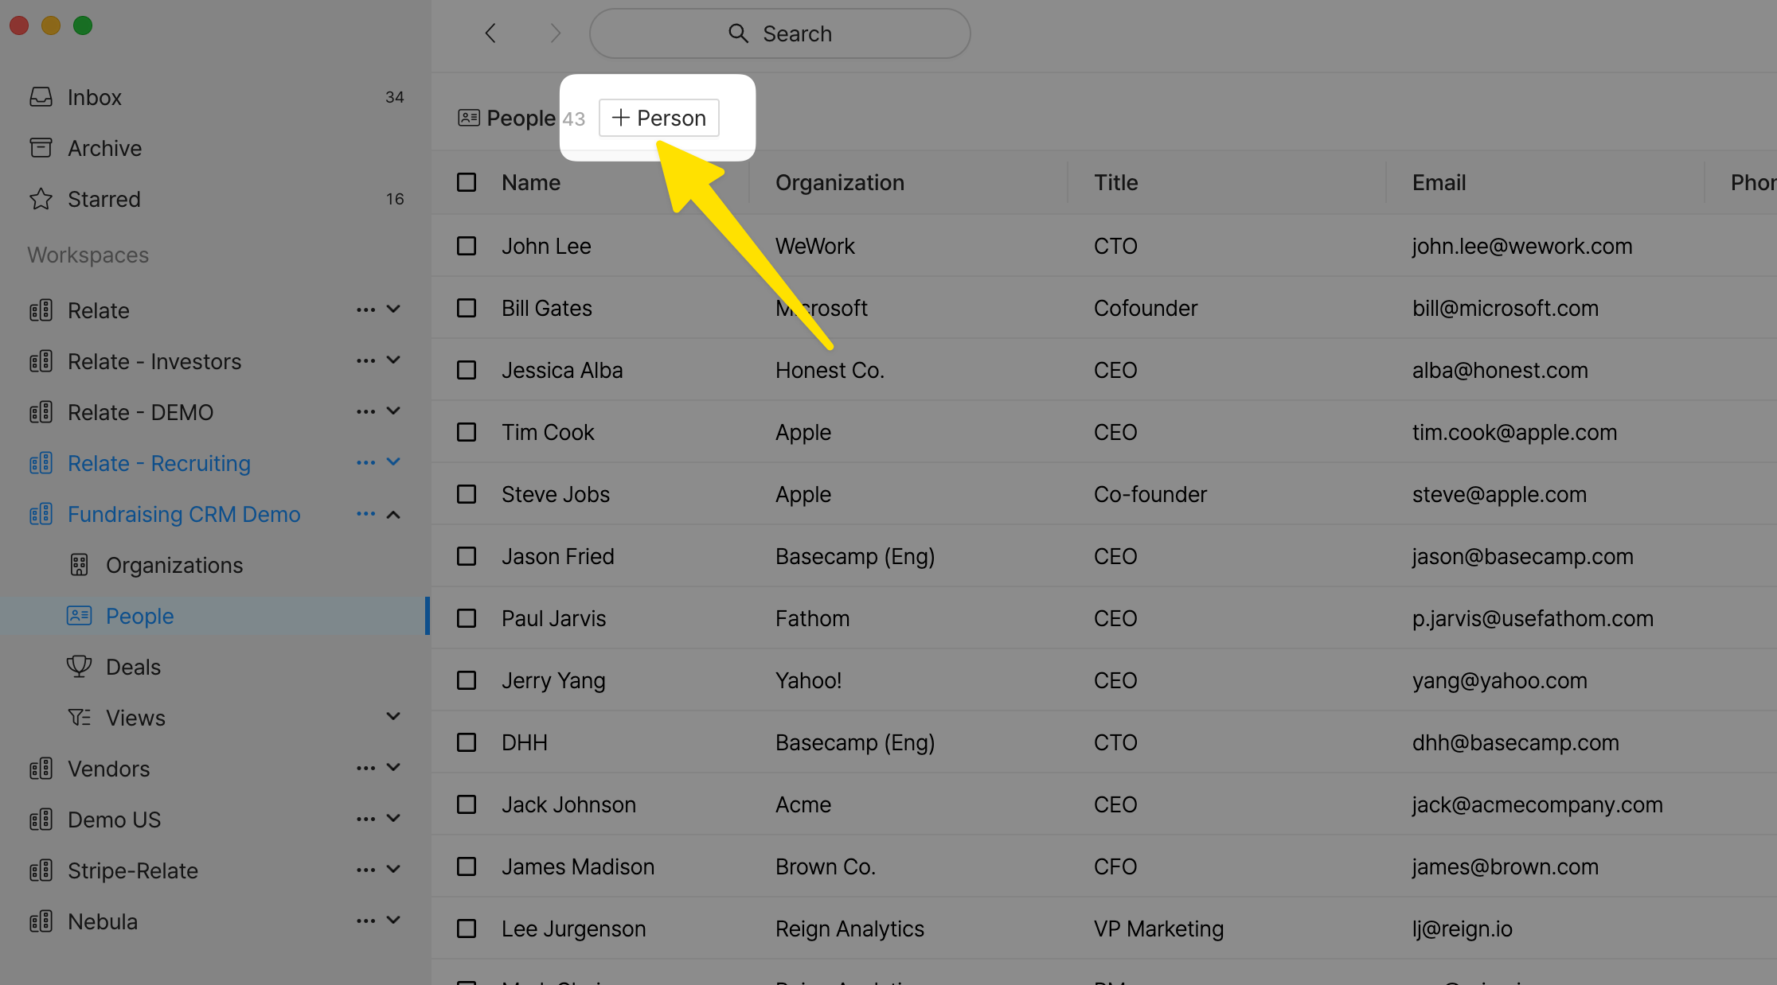1777x985 pixels.
Task: Click the Views filter icon
Action: click(79, 716)
